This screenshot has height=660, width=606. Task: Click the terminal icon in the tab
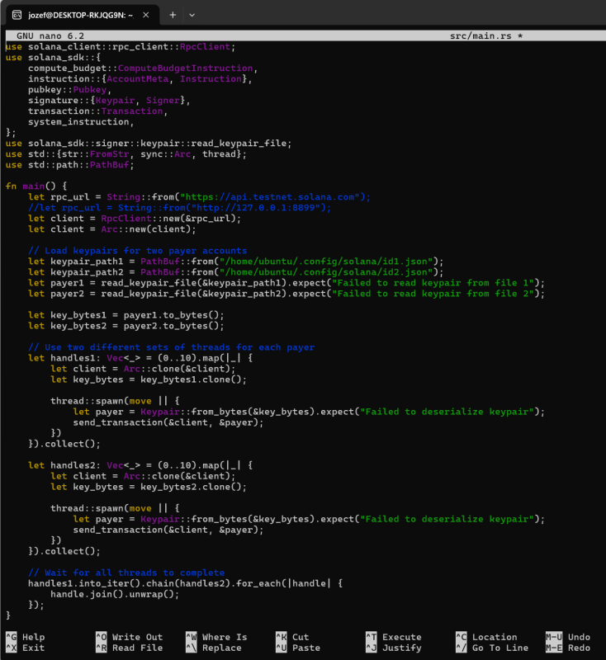17,15
